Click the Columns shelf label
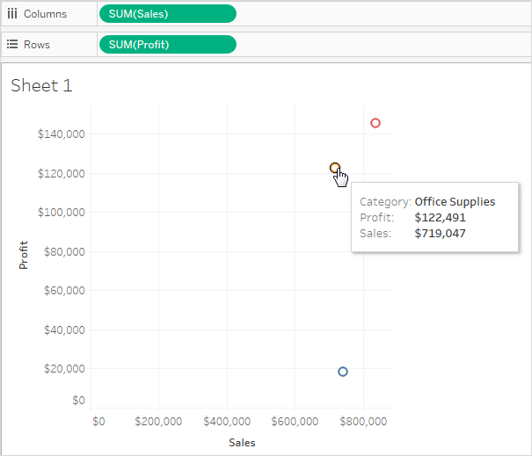532x456 pixels. tap(45, 14)
